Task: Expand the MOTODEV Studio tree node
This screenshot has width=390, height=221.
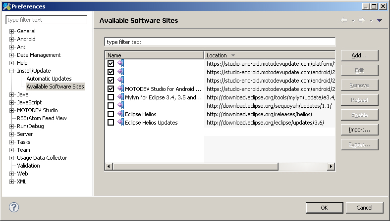Action: point(11,110)
